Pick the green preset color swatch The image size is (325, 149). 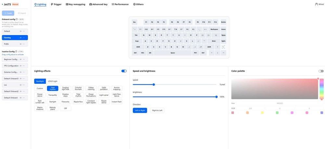[277, 113]
